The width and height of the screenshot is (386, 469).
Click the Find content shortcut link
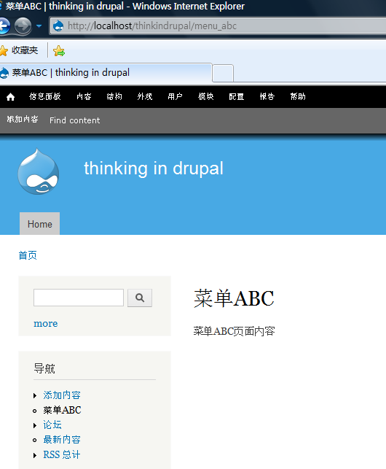pyautogui.click(x=75, y=120)
